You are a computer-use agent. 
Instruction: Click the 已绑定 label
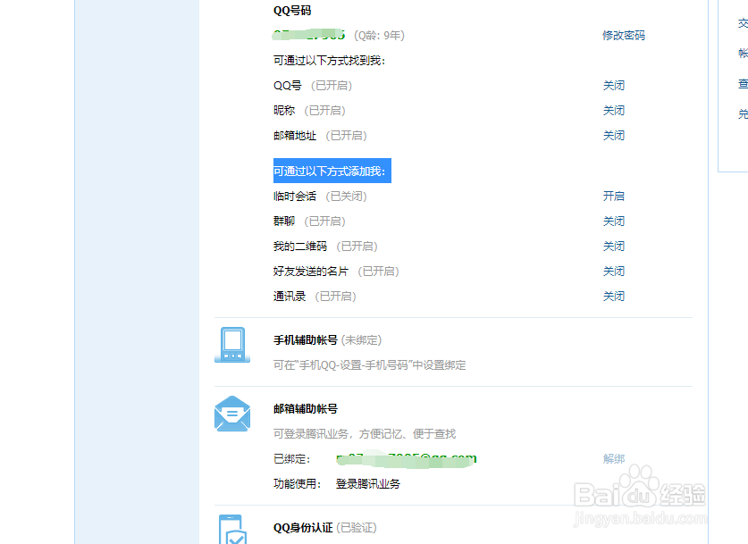pos(291,458)
